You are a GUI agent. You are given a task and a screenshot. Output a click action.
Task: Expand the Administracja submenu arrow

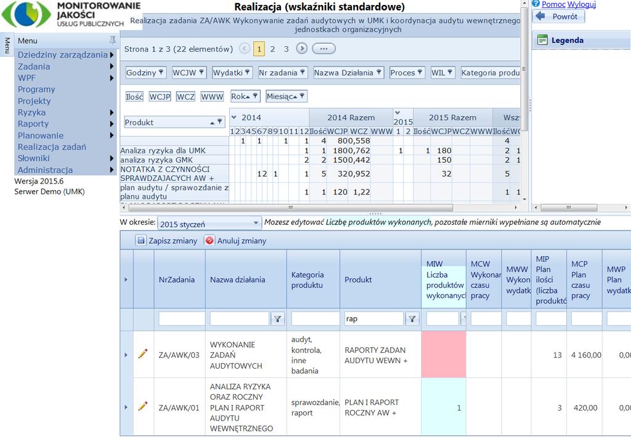[112, 170]
